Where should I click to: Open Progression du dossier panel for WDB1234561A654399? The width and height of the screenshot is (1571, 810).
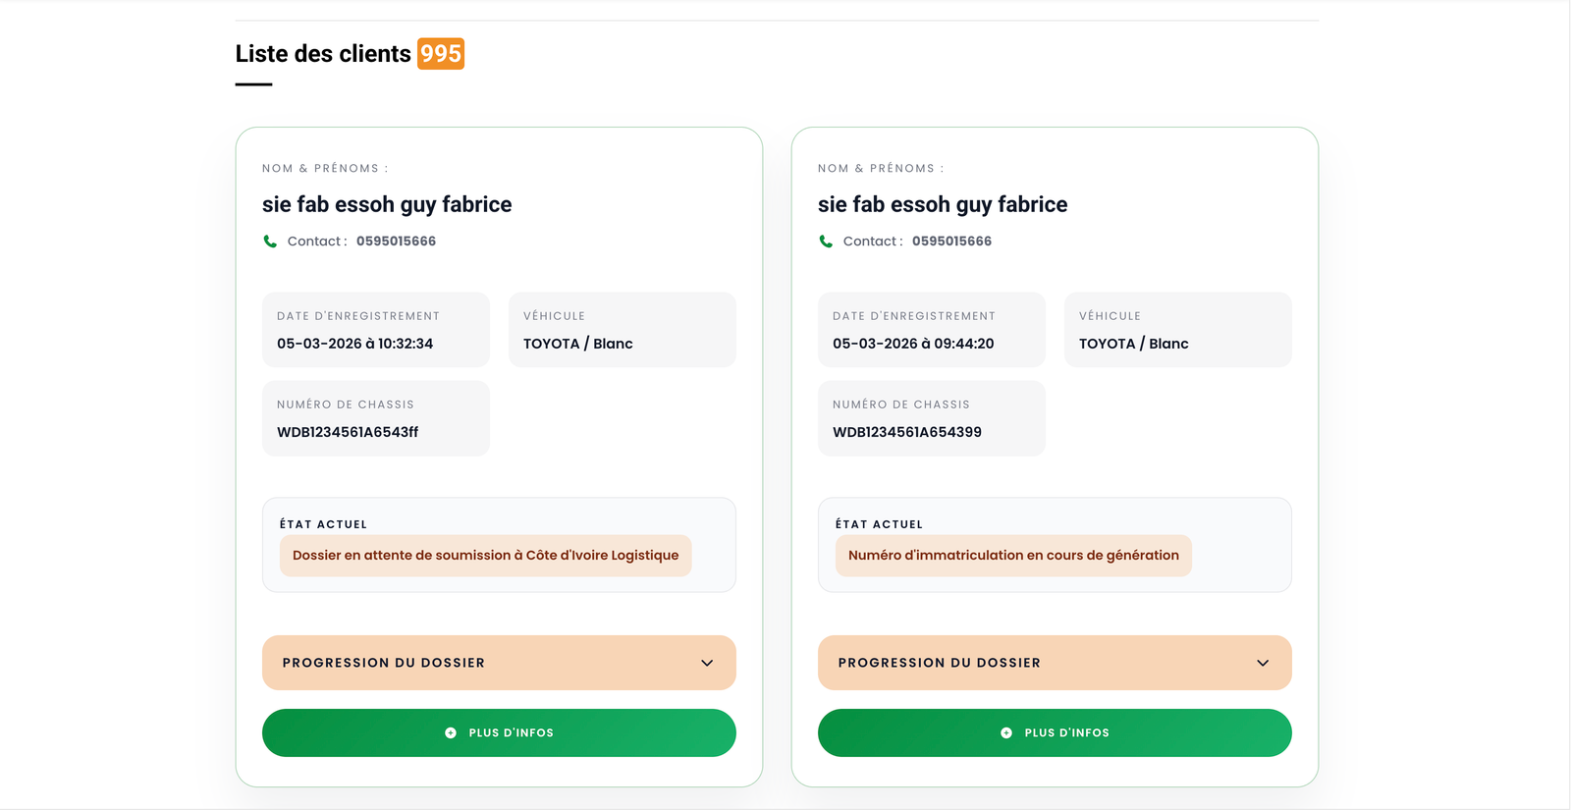pos(1055,663)
